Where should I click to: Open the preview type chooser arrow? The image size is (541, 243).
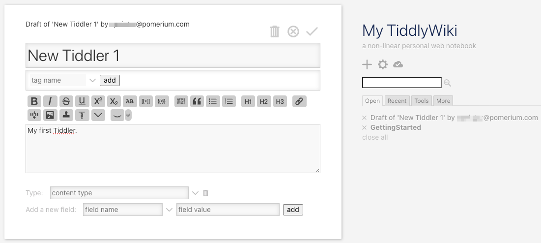(128, 115)
